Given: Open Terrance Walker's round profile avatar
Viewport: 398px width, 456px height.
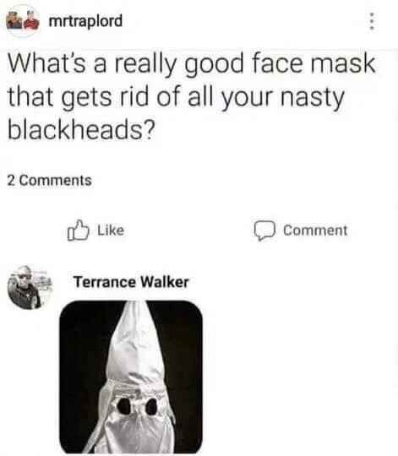Looking at the screenshot, I should click(x=30, y=287).
